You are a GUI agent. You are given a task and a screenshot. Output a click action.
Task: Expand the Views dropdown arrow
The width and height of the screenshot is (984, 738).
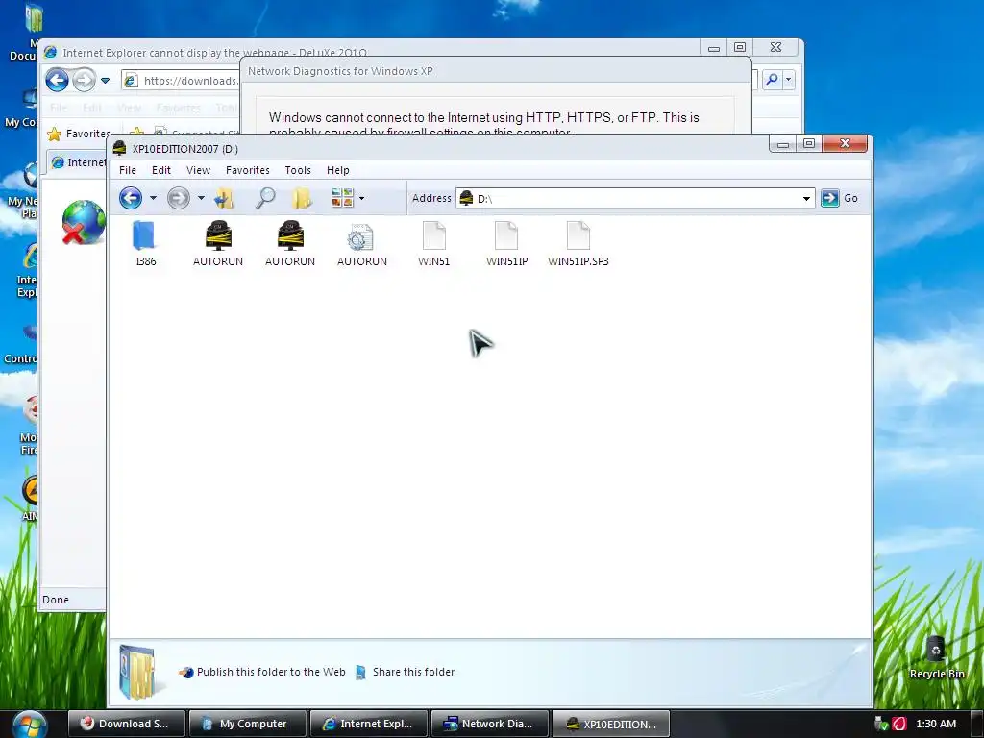tap(361, 198)
